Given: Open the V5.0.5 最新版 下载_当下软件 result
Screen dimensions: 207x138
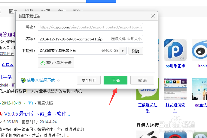Looking at the screenshot, I should click(x=35, y=114).
